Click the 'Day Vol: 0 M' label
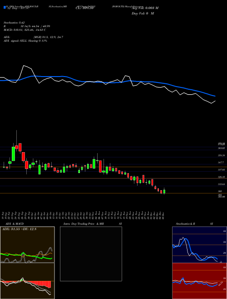 [143, 13]
